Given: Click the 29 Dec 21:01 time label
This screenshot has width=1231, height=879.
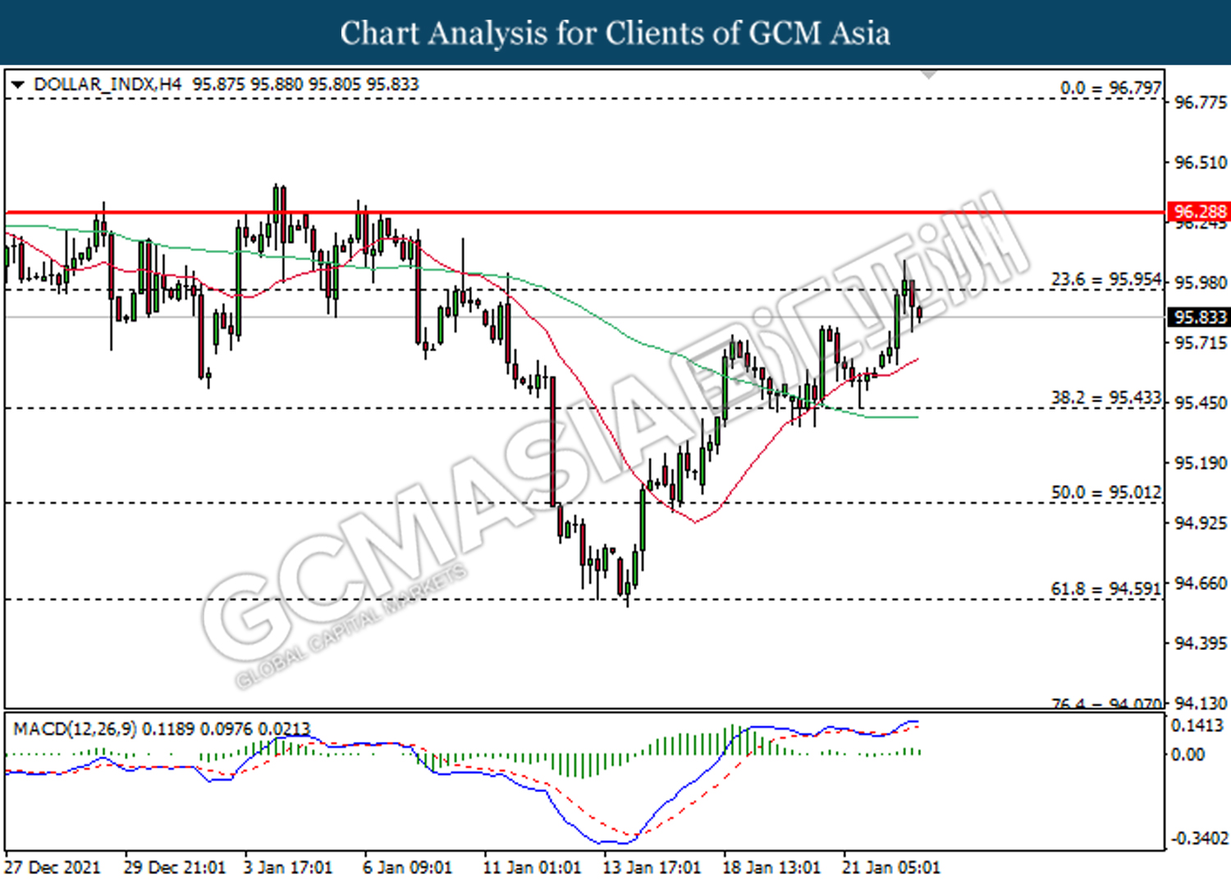Looking at the screenshot, I should click(x=175, y=868).
